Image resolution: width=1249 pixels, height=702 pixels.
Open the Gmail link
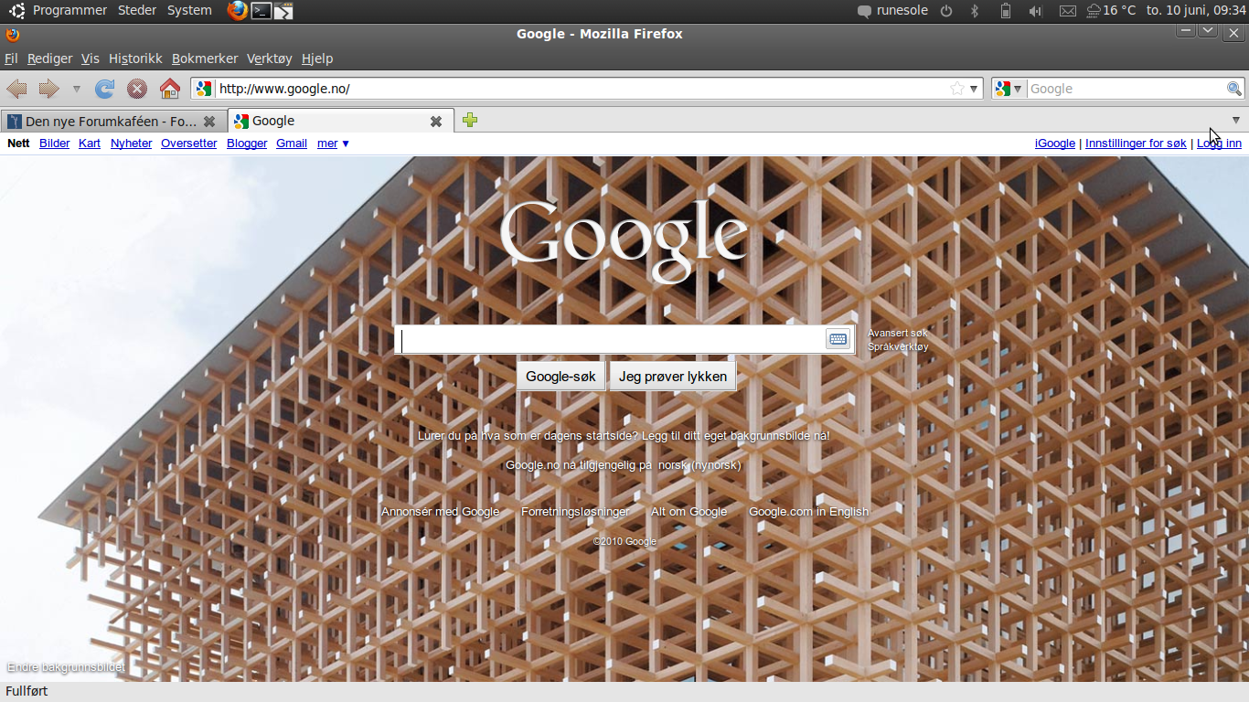292,144
